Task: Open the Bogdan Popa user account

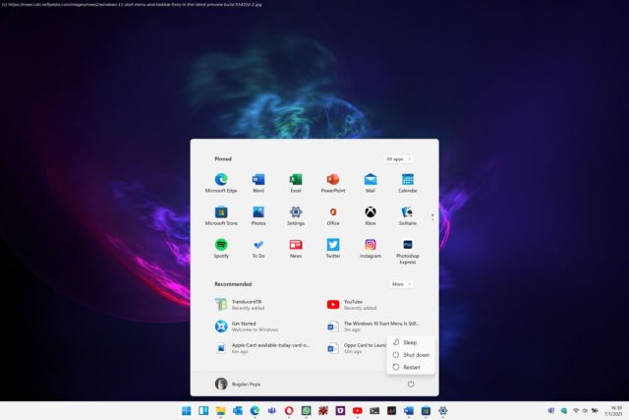Action: (x=238, y=384)
